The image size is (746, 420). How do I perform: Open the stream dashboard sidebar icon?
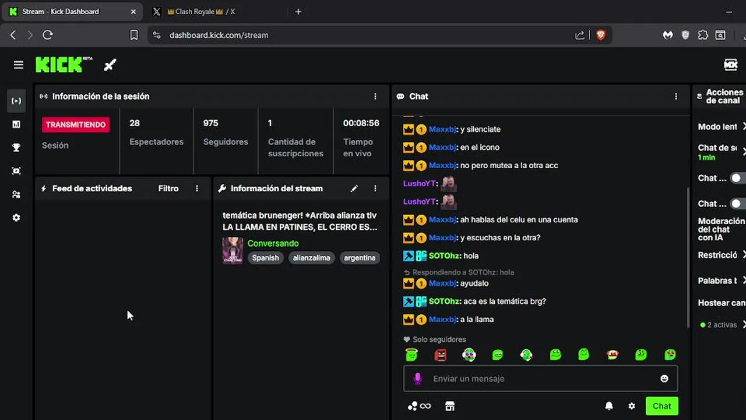pos(16,101)
